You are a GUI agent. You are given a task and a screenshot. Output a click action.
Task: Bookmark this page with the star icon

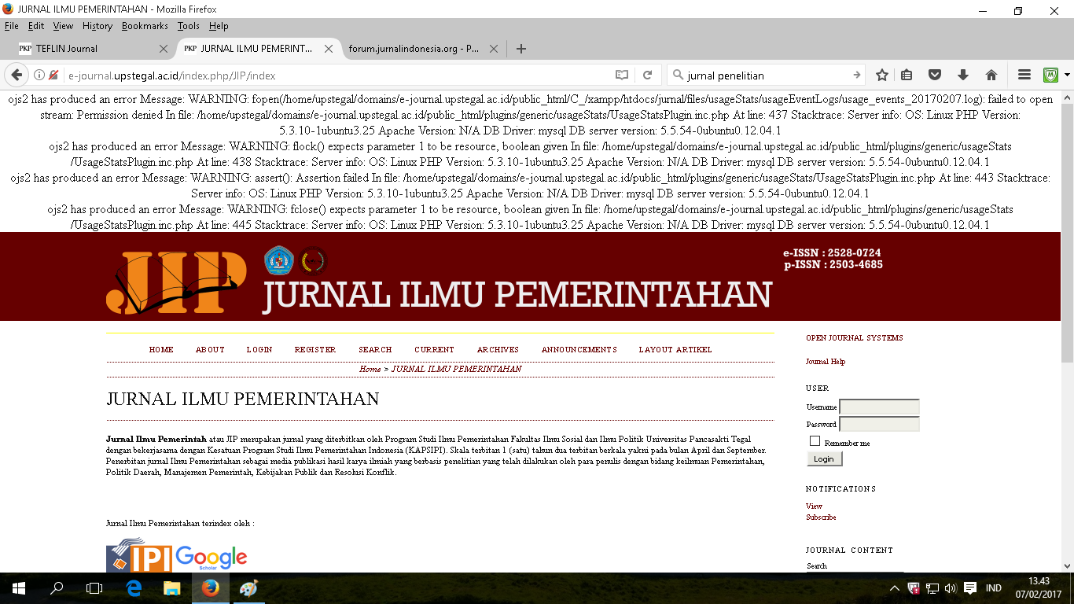(882, 75)
